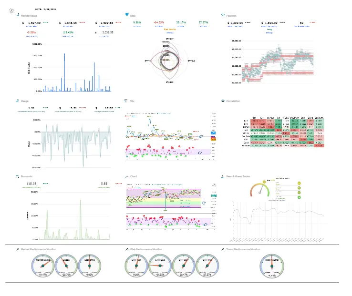Click the arrow icon on Vix oscillator pane

[x=199, y=153]
